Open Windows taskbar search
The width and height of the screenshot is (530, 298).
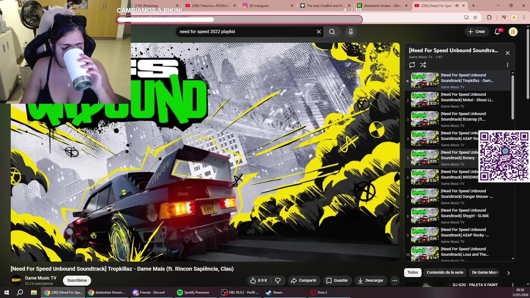(x=20, y=292)
